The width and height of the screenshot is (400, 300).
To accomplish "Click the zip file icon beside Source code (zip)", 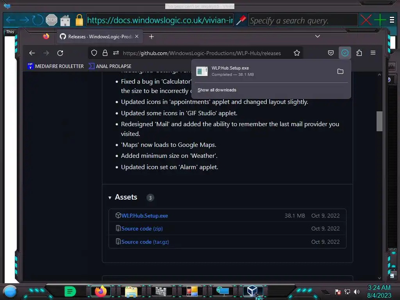I will [x=118, y=228].
